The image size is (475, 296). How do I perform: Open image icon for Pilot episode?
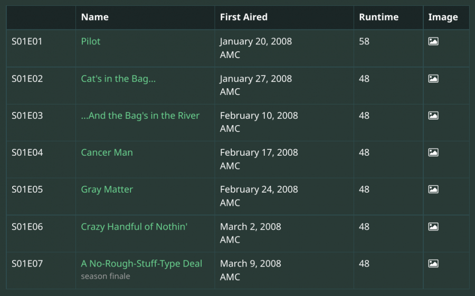click(433, 41)
